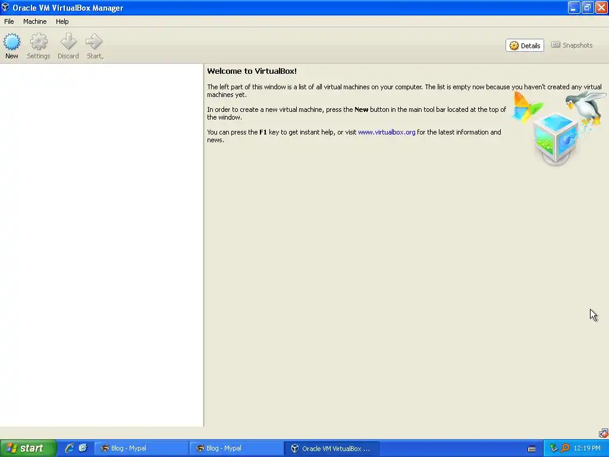Open the Windows Start menu
Screen dimensions: 609x457
pos(29,448)
